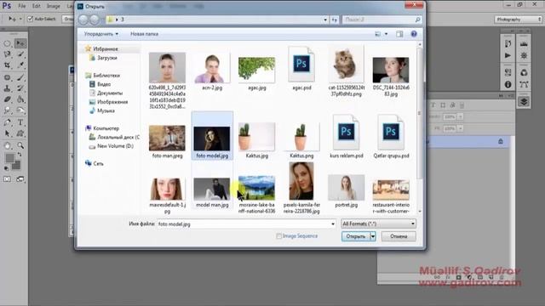Viewport: 545px width, 306px height.
Task: Open the History panel icon
Action: click(508, 43)
